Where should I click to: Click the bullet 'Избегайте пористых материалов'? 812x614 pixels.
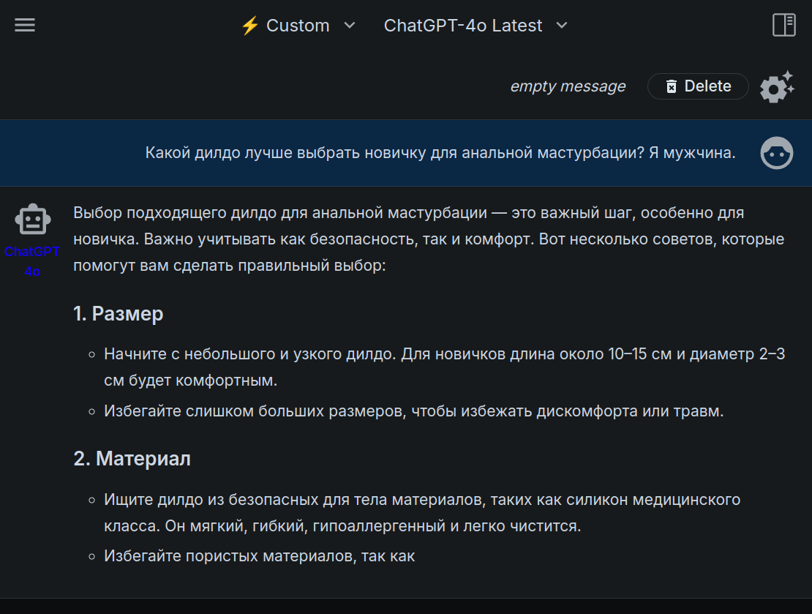pos(259,556)
